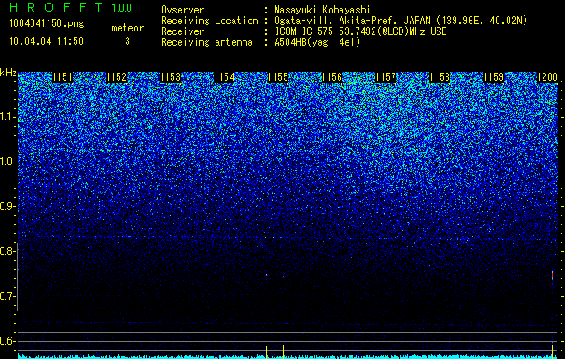
Task: Click the 'Receiving antenna' label
Action: [x=207, y=42]
